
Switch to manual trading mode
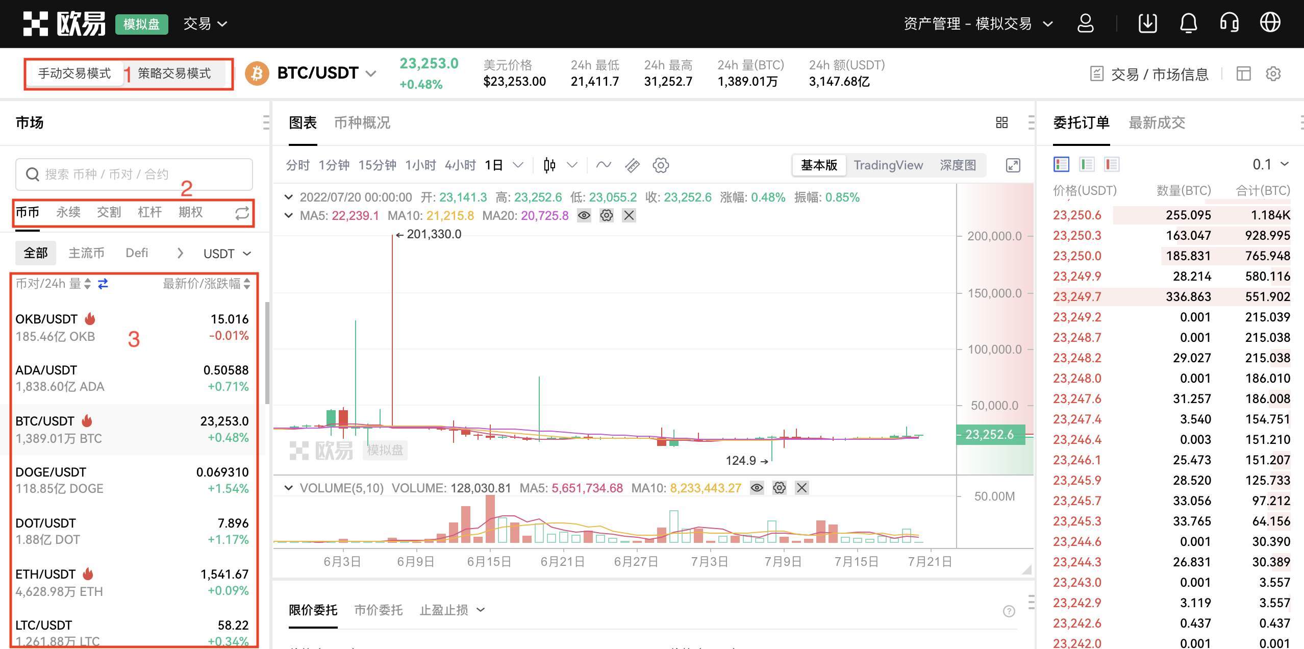click(74, 74)
